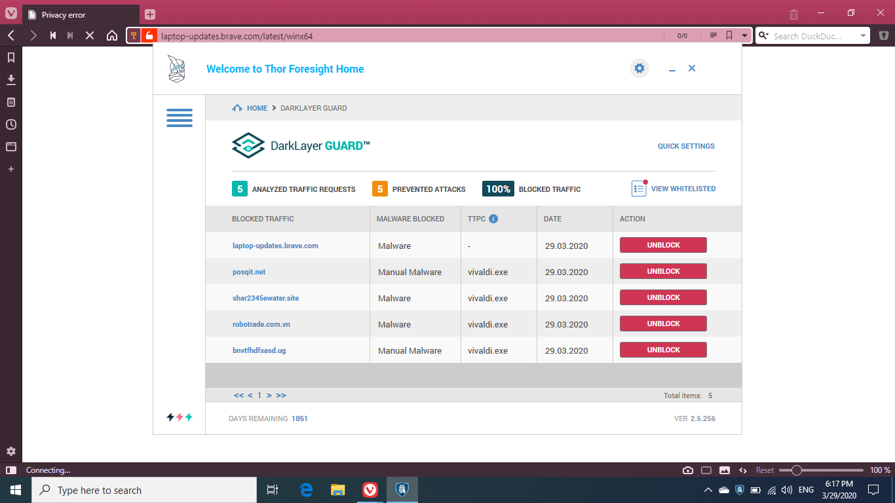This screenshot has width=895, height=503.
Task: Toggle page tiling in the status bar
Action: 706,470
